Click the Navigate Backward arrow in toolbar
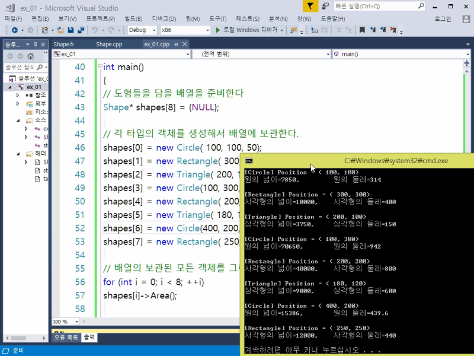Image resolution: width=474 pixels, height=356 pixels. (14, 30)
